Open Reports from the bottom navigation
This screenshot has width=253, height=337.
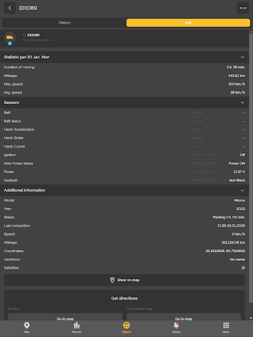(76, 328)
